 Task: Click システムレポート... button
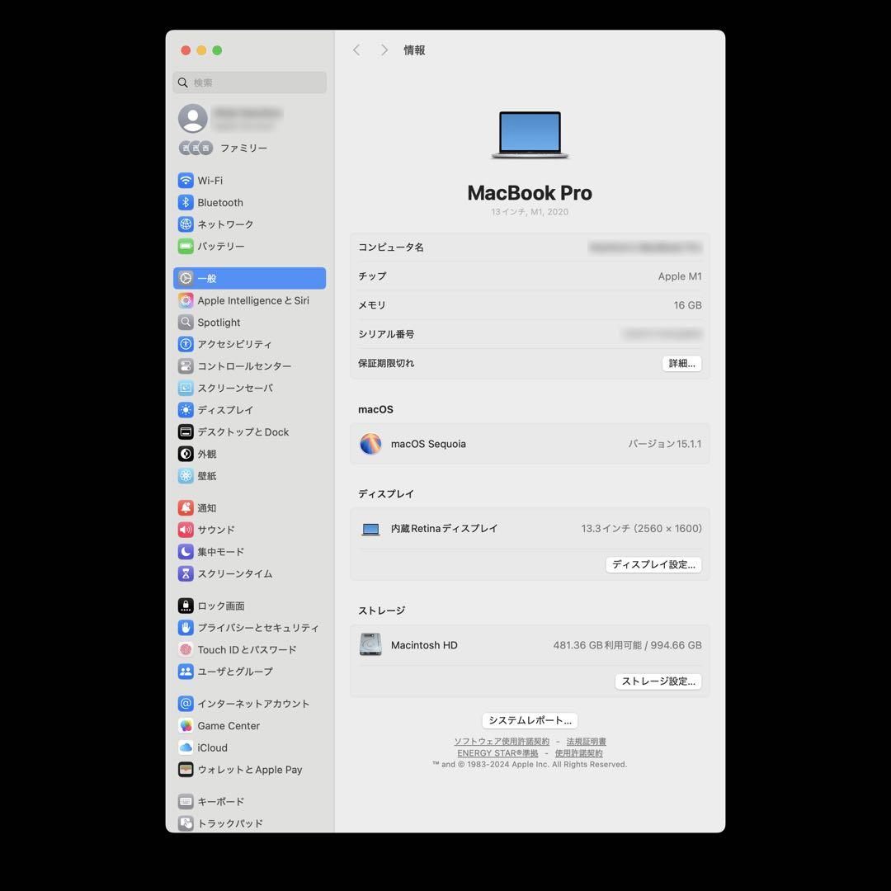[x=530, y=720]
